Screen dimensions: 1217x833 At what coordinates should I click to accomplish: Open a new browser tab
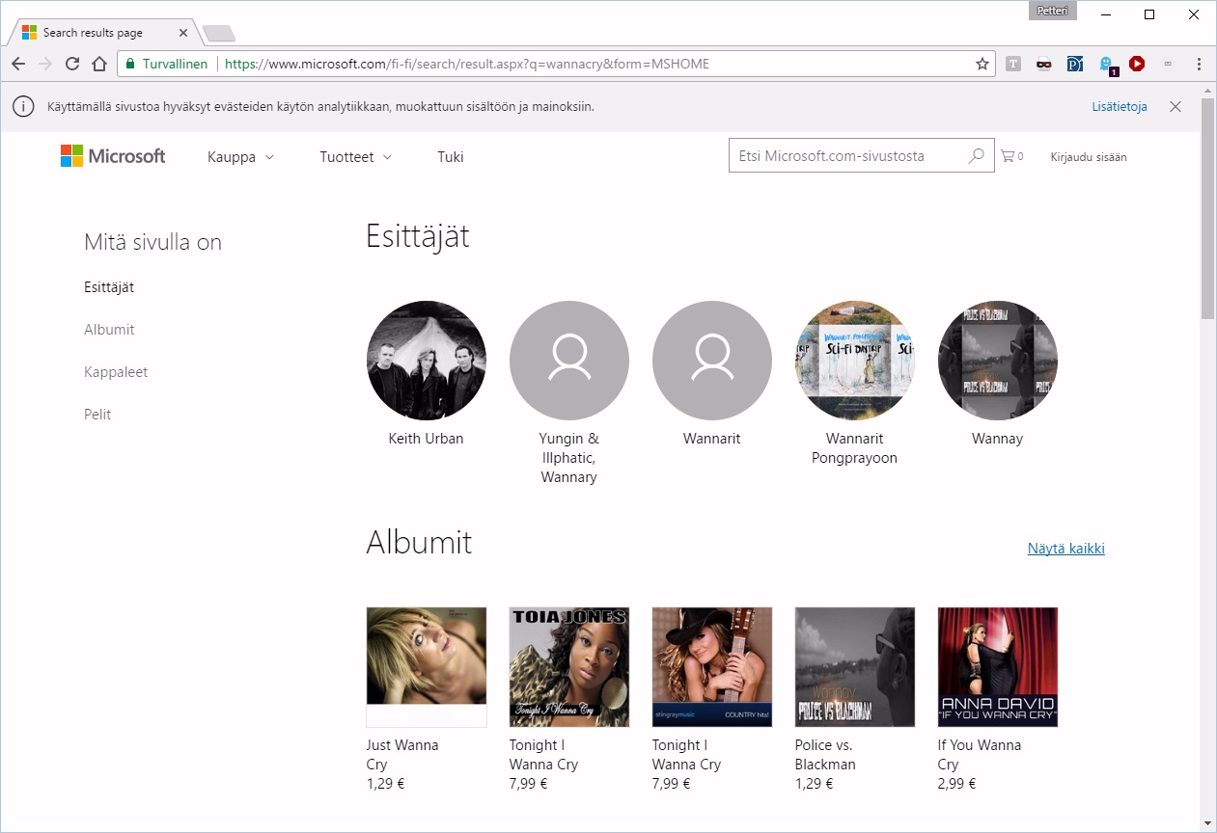click(x=219, y=34)
